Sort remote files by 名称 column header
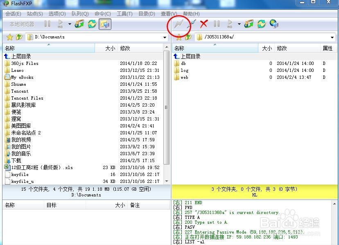Viewport: 339px width, 245px height. click(215, 48)
